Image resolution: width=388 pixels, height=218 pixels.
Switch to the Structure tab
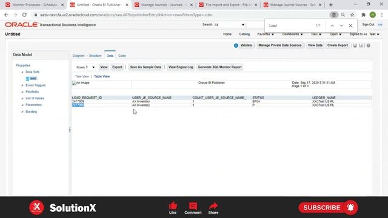tap(95, 56)
